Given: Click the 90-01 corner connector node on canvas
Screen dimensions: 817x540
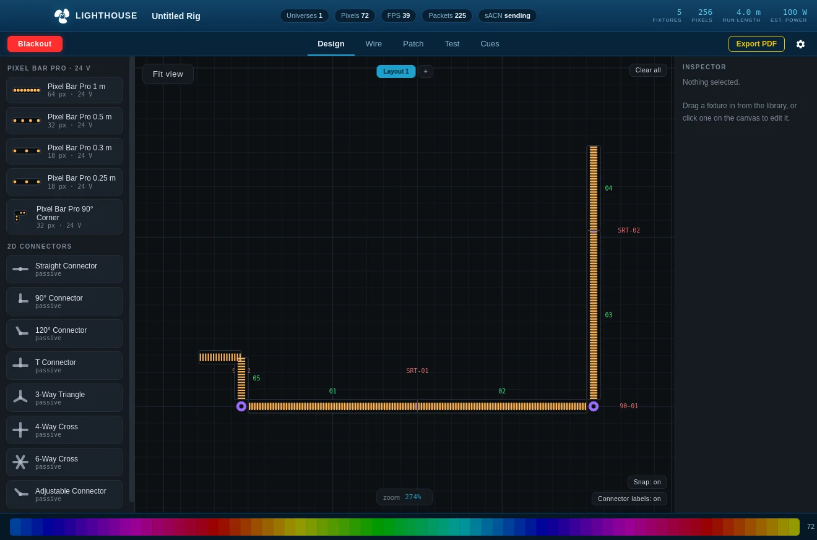Looking at the screenshot, I should click(594, 406).
